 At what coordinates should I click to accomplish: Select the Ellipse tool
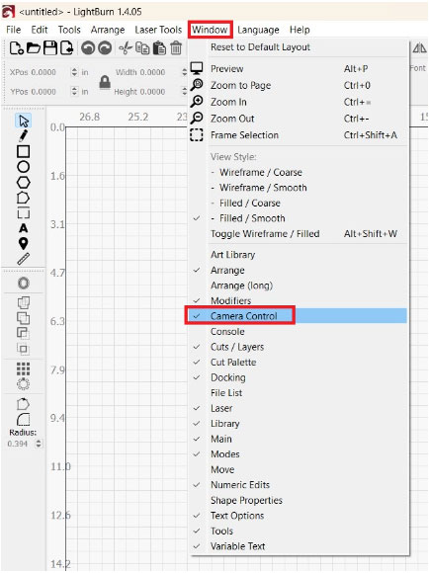tap(24, 167)
